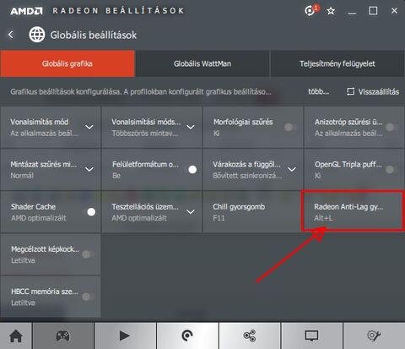Image resolution: width=405 pixels, height=349 pixels.
Task: Open the Home icon in bottom bar
Action: click(x=16, y=335)
